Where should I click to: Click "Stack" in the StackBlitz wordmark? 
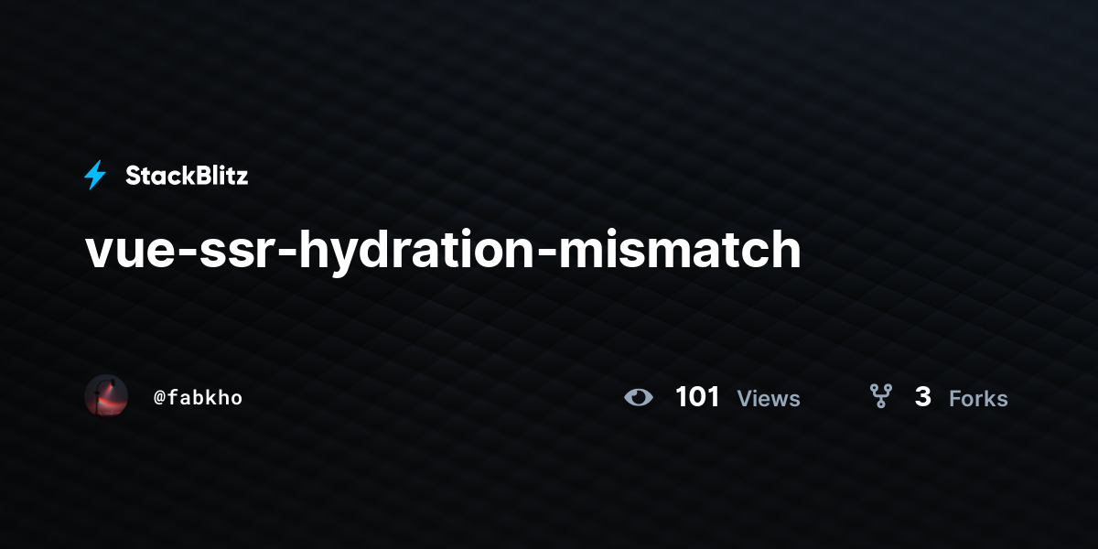point(156,176)
